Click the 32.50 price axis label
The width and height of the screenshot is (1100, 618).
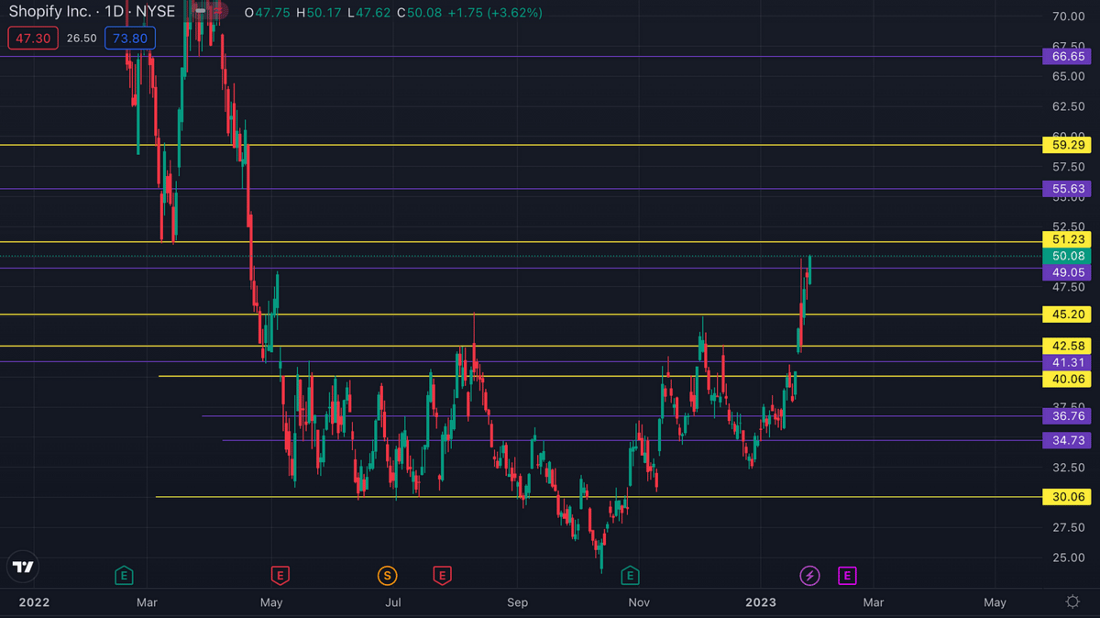(x=1068, y=468)
